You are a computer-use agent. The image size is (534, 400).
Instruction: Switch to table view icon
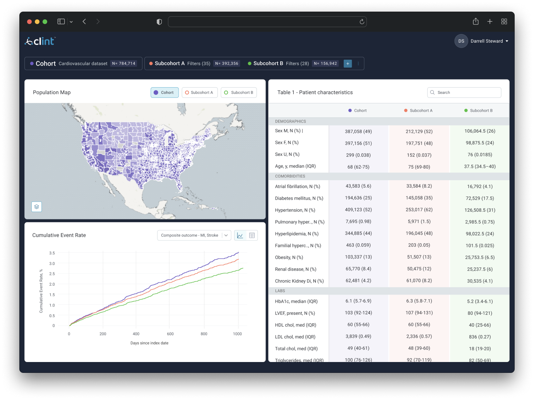(252, 235)
